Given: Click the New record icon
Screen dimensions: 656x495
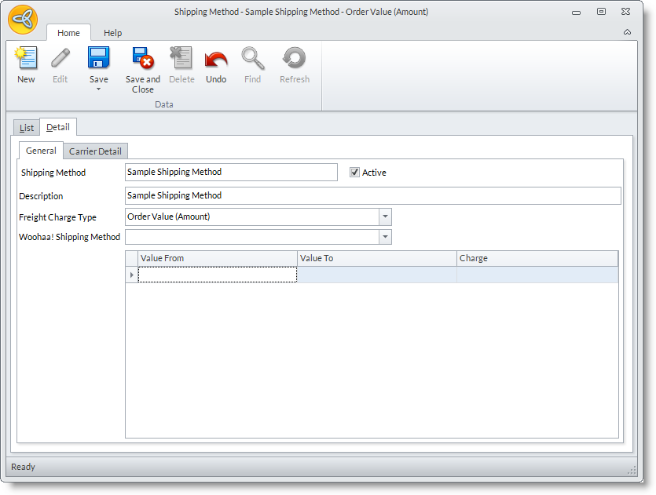Looking at the screenshot, I should [x=26, y=60].
